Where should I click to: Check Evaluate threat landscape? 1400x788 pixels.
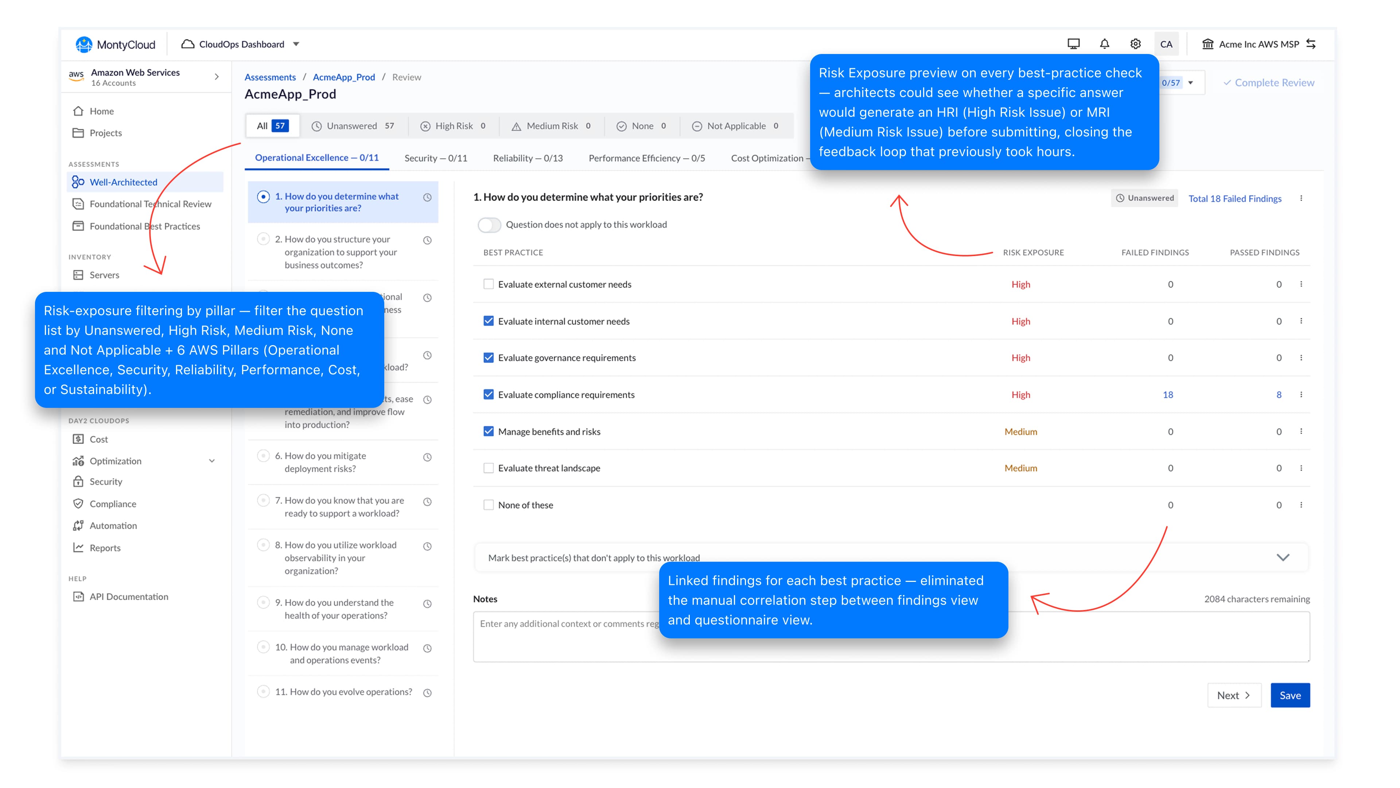pyautogui.click(x=489, y=468)
